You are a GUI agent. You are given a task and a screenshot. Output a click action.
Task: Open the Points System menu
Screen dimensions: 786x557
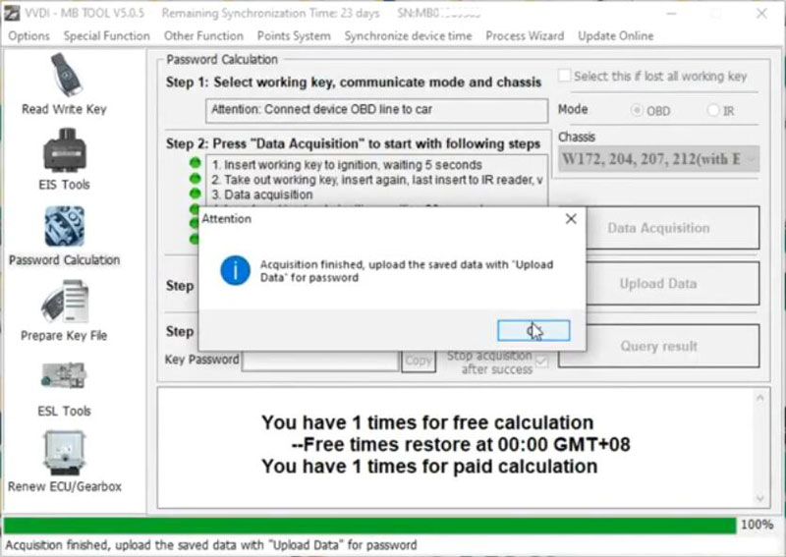[294, 36]
